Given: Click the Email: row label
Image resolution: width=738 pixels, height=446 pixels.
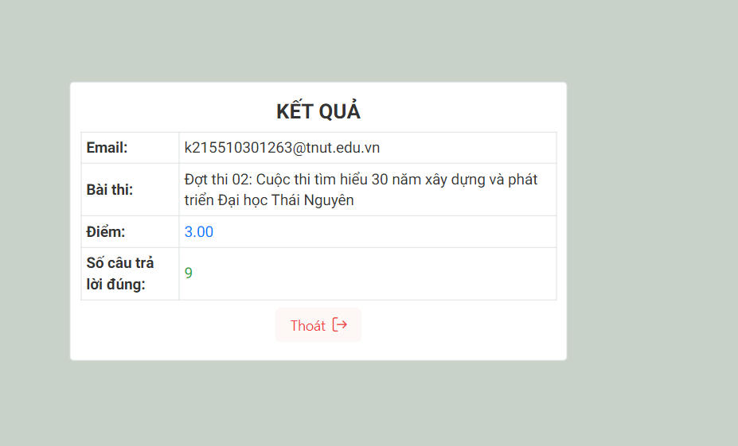Looking at the screenshot, I should click(107, 148).
